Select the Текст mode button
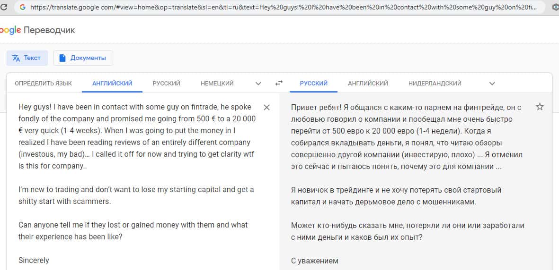 tap(27, 58)
